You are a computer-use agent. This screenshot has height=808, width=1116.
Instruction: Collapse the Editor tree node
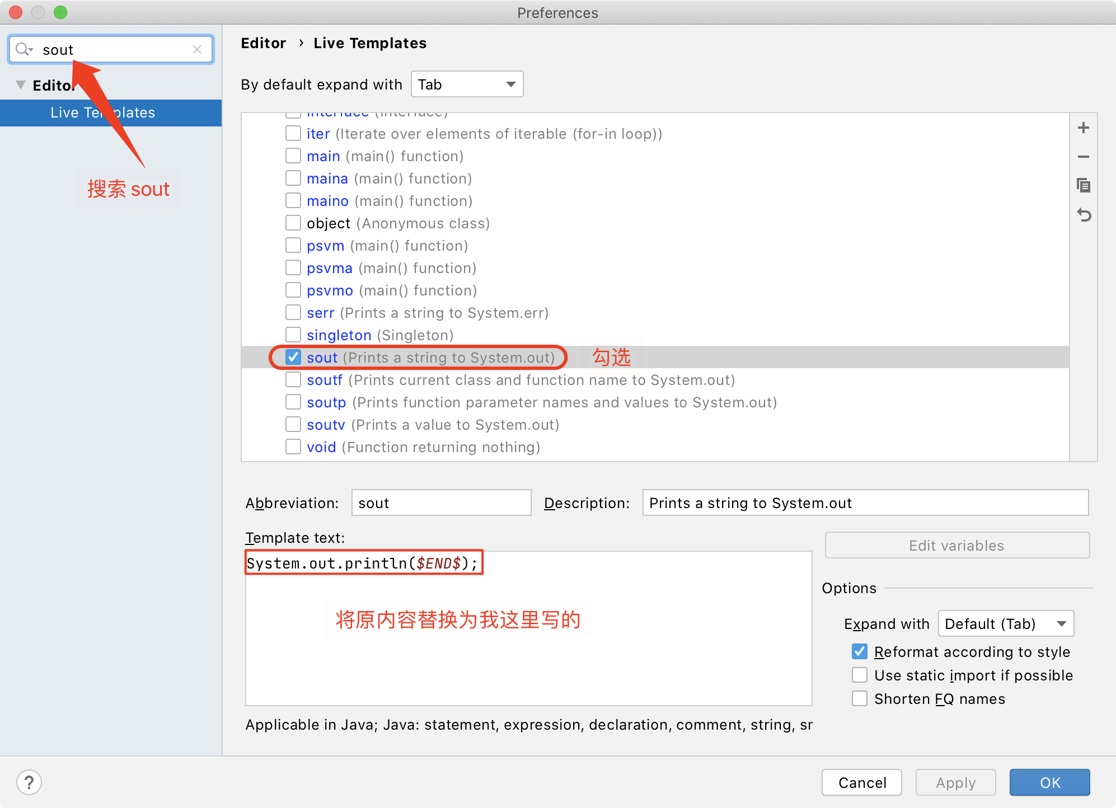click(20, 84)
